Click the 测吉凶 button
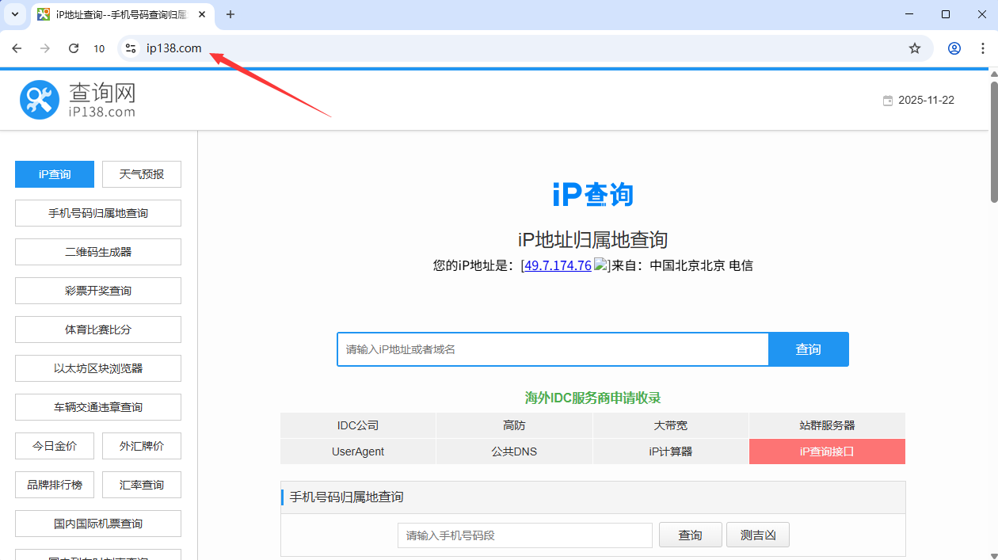Viewport: 998px width, 560px height. pyautogui.click(x=757, y=535)
